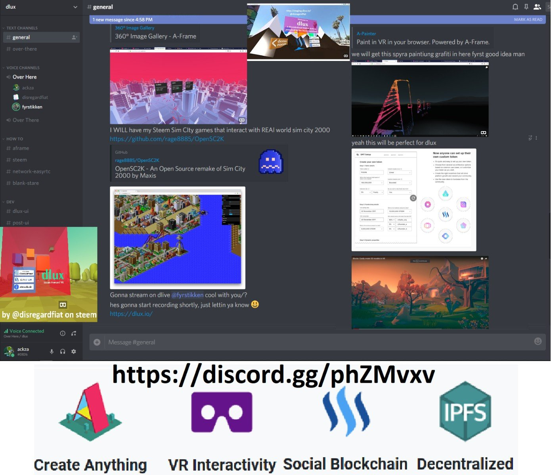The width and height of the screenshot is (551, 475).
Task: Click ackza's avatar in the voice channel list
Action: [x=16, y=87]
